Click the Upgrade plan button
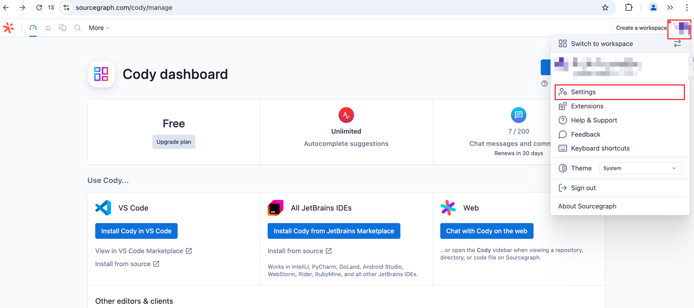 click(x=174, y=142)
